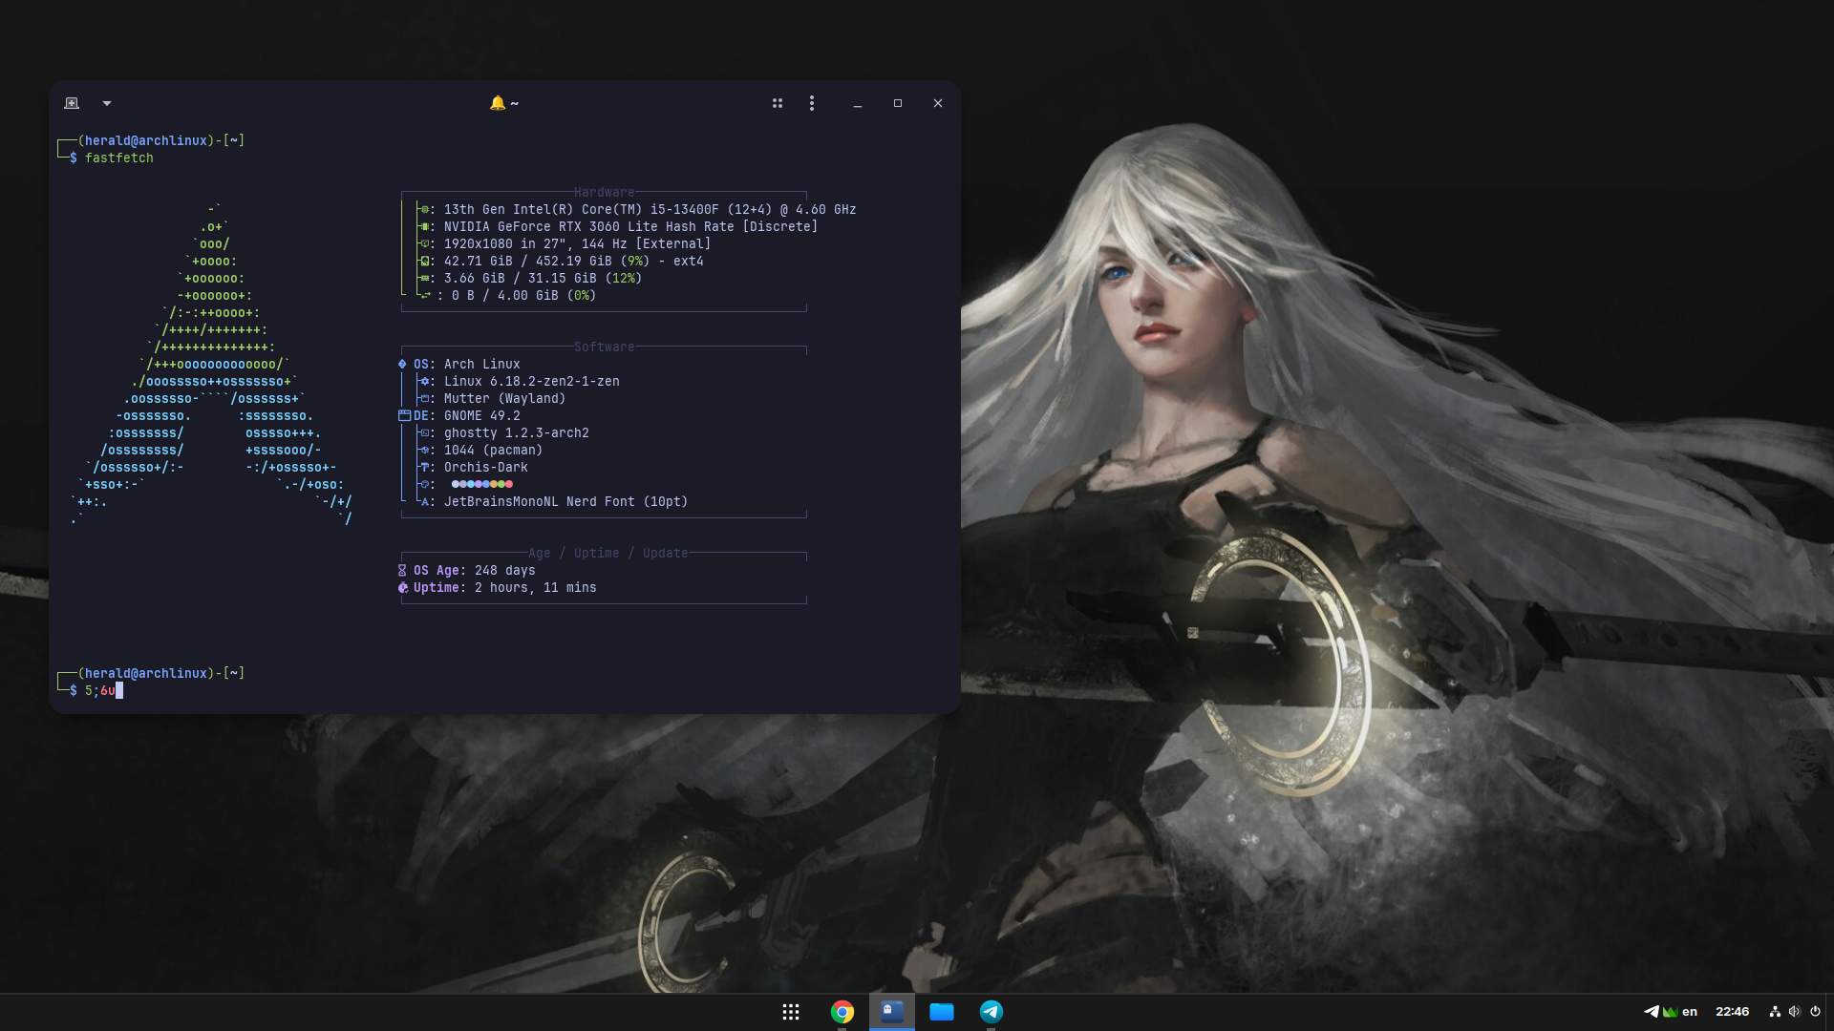Open the volume indicator in system tray
The width and height of the screenshot is (1834, 1031).
coord(1795,1012)
